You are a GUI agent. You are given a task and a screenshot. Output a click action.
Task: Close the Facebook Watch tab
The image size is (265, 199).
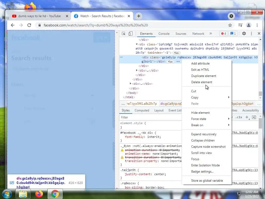[x=129, y=16]
